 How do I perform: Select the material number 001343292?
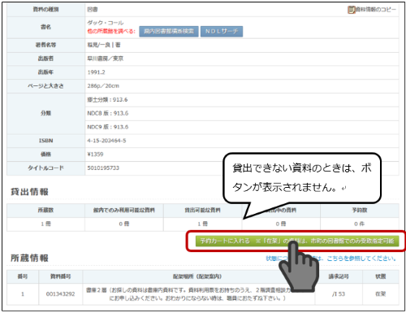click(61, 294)
